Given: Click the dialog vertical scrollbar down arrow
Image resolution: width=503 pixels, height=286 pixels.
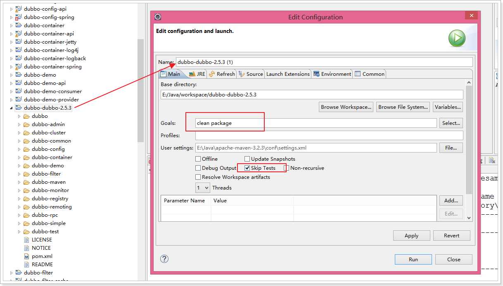Looking at the screenshot, I should click(469, 218).
